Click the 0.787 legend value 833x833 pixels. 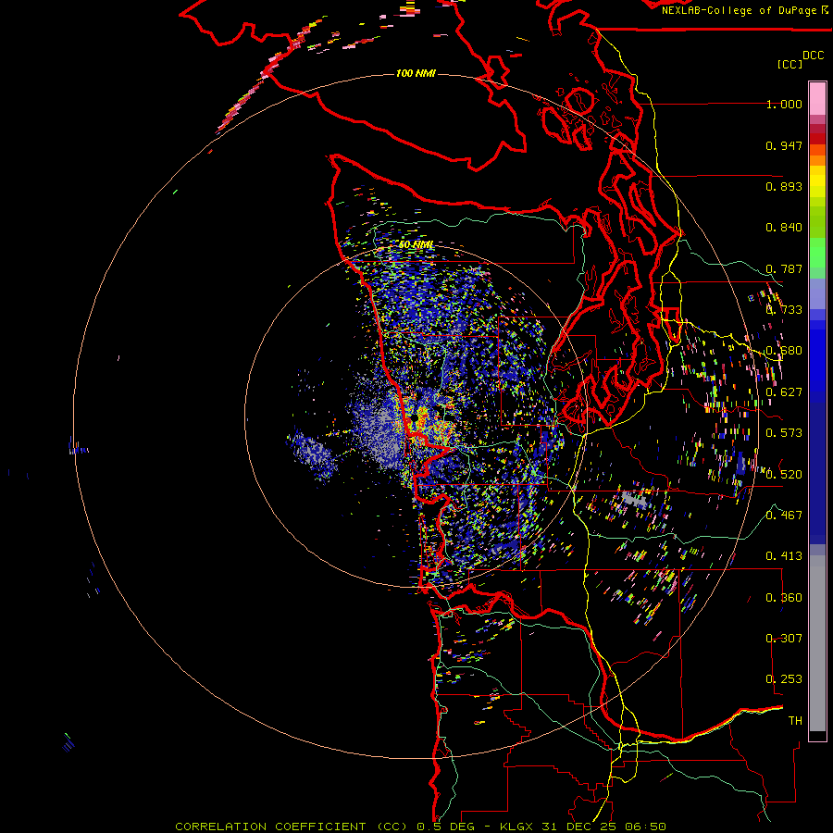click(784, 268)
